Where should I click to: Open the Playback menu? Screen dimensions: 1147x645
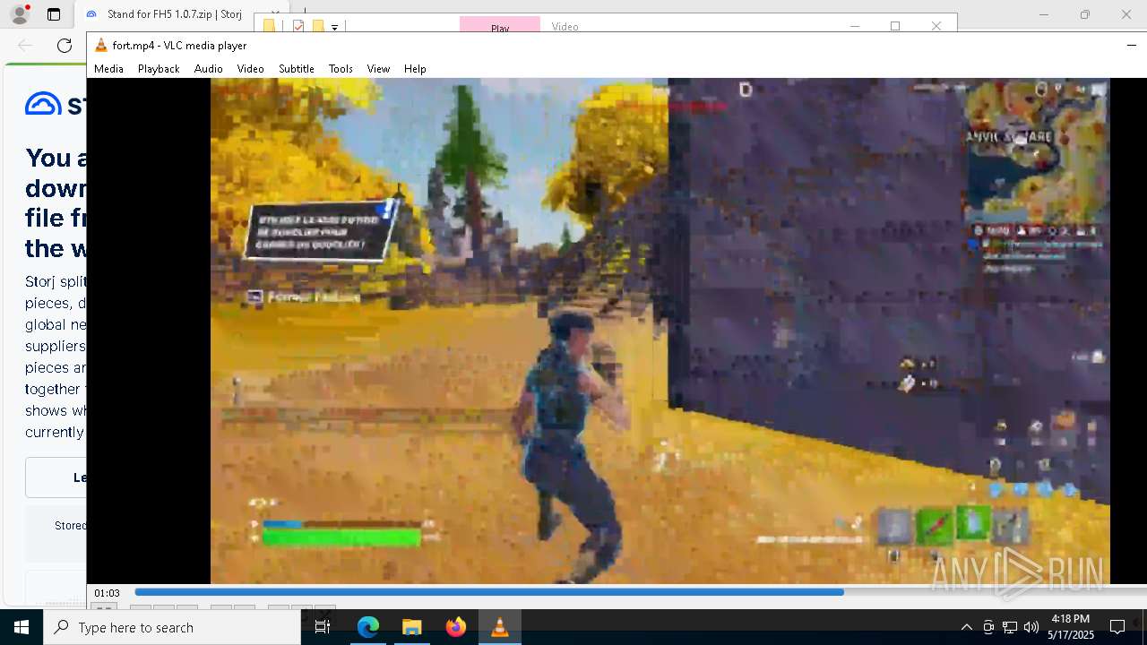(159, 69)
